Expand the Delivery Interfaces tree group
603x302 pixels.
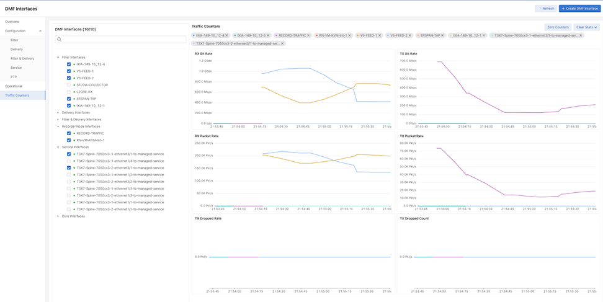coord(58,113)
